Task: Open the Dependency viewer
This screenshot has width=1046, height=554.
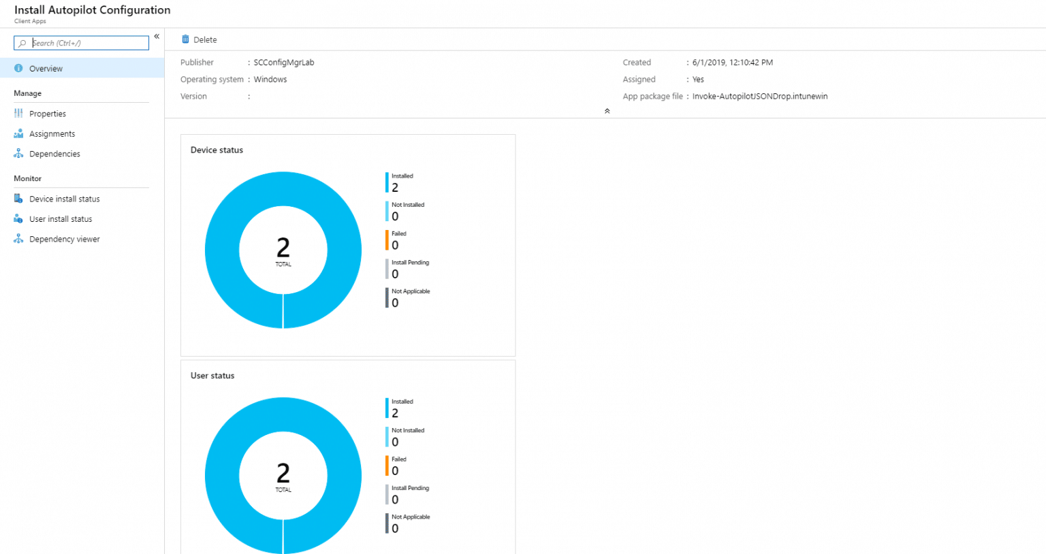Action: click(x=65, y=238)
